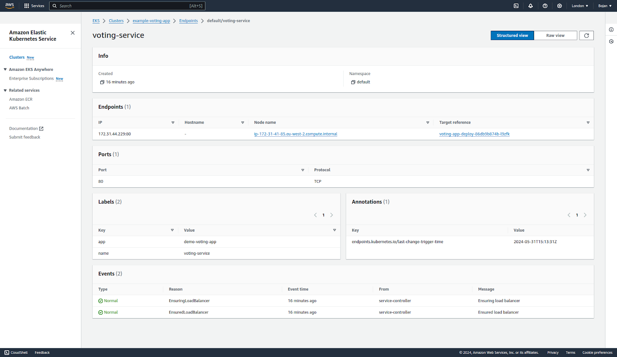Sort the Ports table by Port
Screen dimensions: 617x357
pyautogui.click(x=303, y=170)
